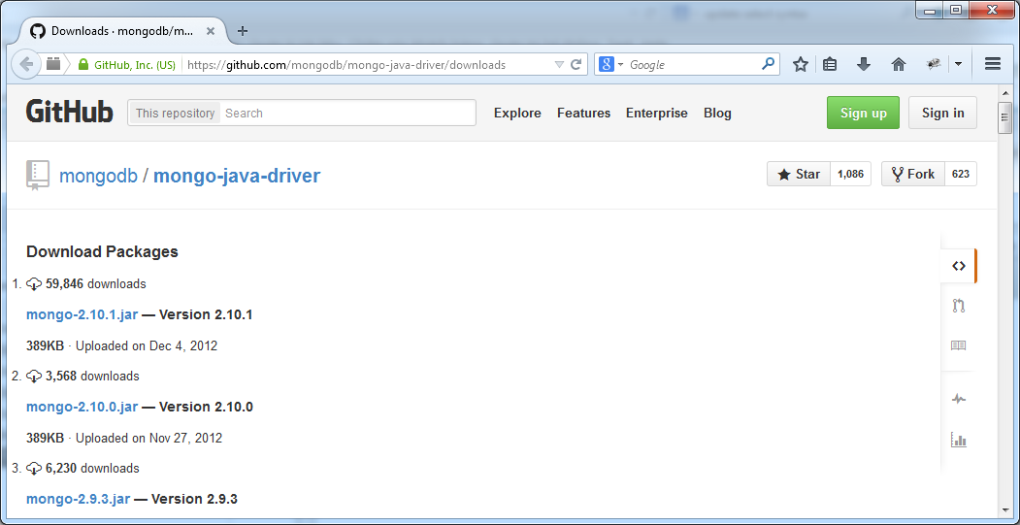
Task: Open the Enterprise navigation link
Action: click(656, 113)
